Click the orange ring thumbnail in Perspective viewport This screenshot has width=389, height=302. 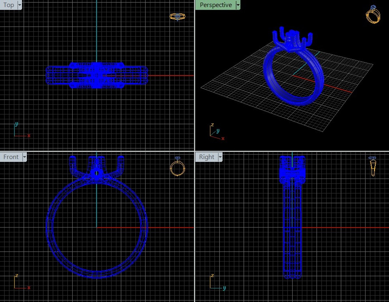[x=373, y=15]
